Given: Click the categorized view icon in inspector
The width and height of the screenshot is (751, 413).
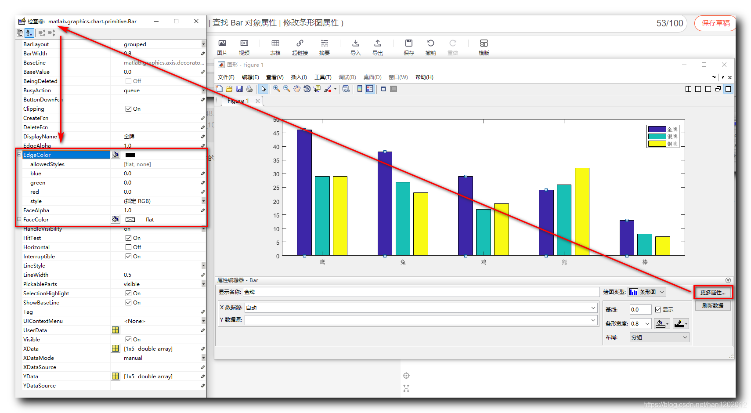Looking at the screenshot, I should [20, 33].
